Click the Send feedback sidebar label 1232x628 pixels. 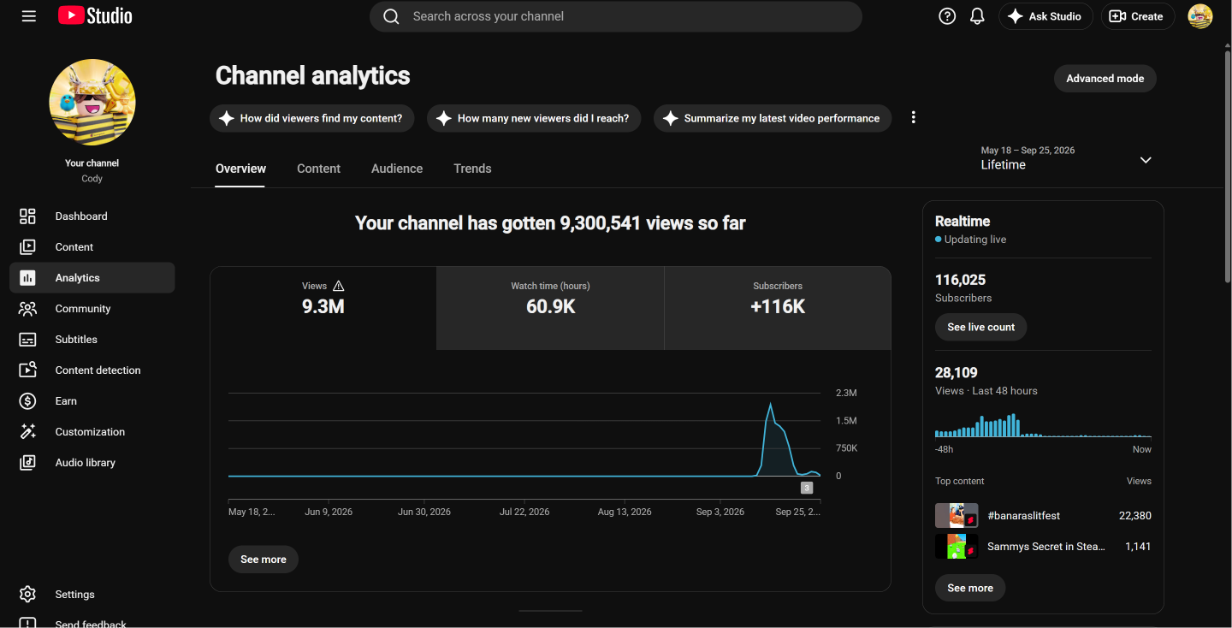tap(91, 624)
